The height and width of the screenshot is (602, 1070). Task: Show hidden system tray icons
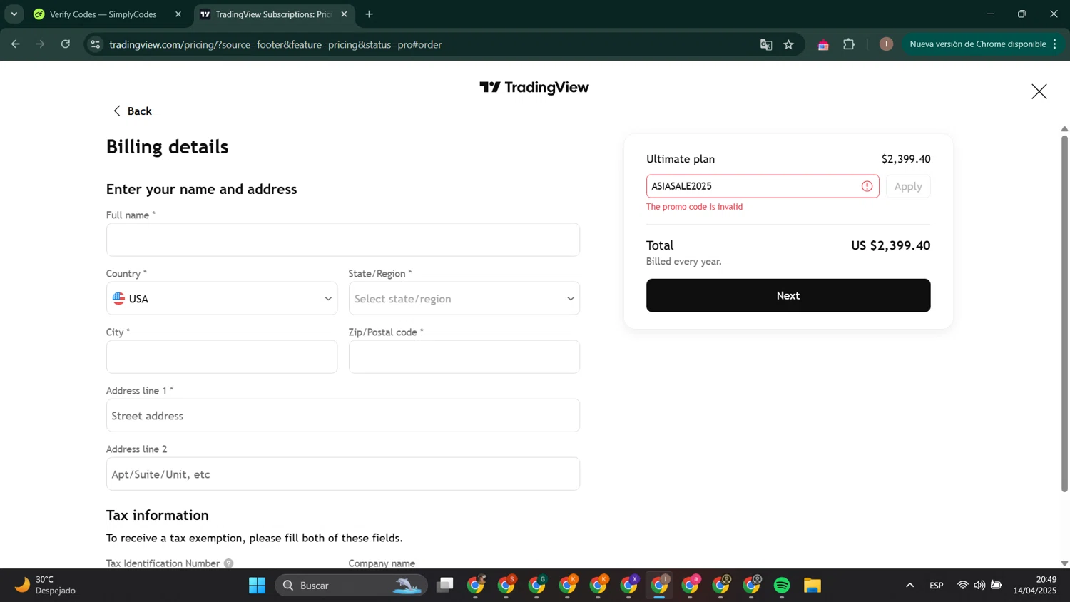coord(909,586)
